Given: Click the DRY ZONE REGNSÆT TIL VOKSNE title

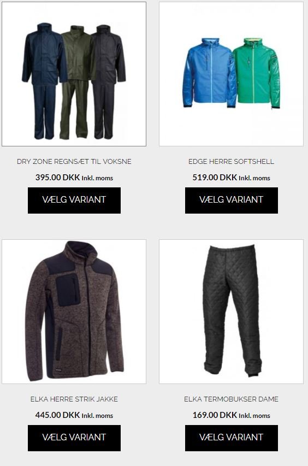Looking at the screenshot, I should [74, 161].
